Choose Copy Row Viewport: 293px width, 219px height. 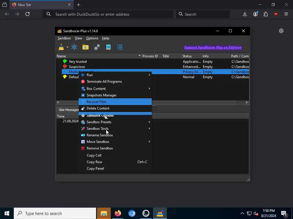[x=115, y=162]
